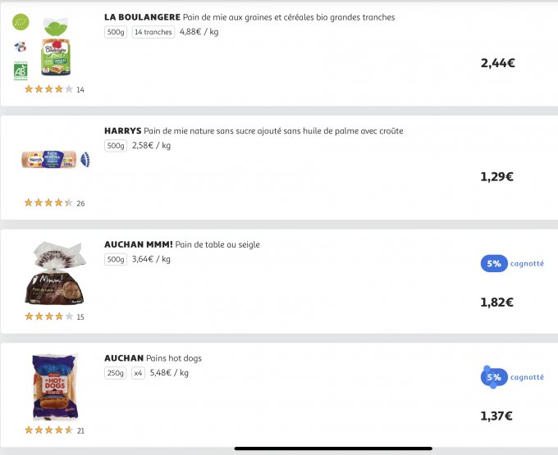The image size is (558, 455).
Task: Click the EU organic leaf icon
Action: click(x=20, y=22)
